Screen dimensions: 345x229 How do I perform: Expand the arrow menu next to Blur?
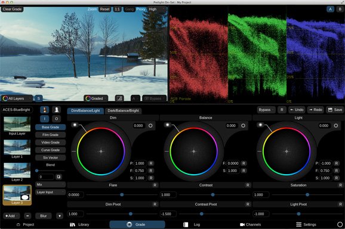(60, 216)
